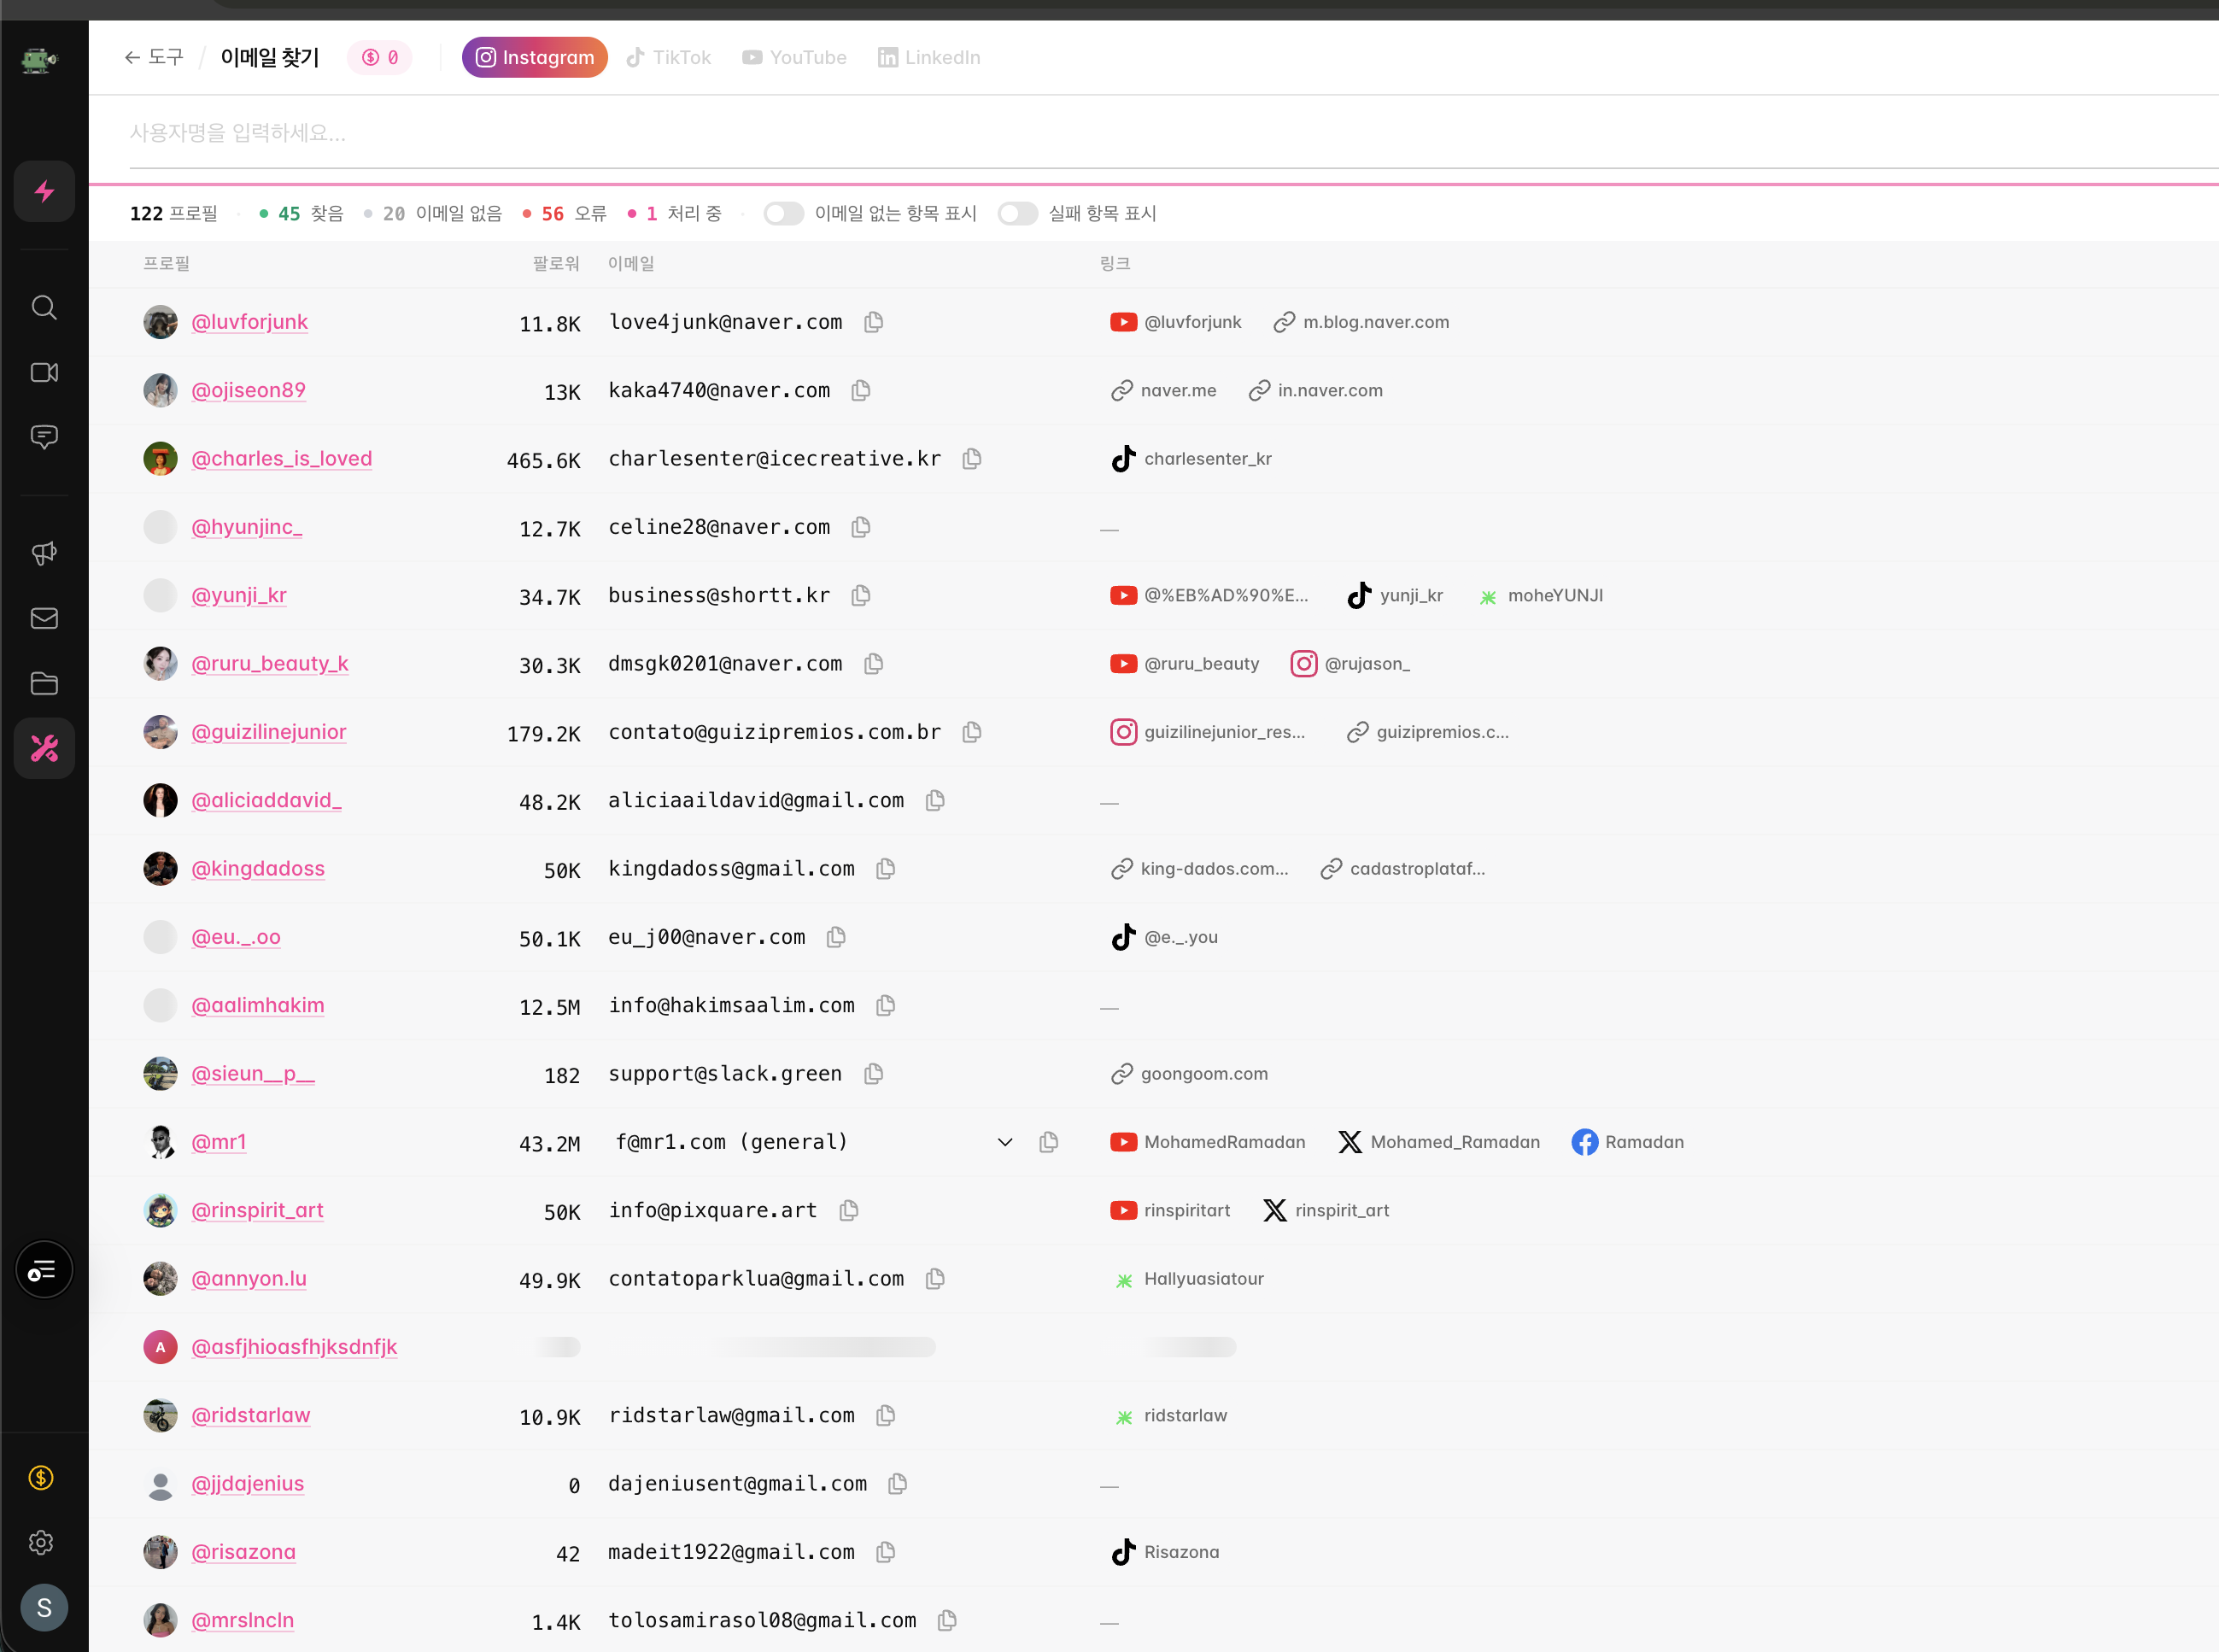The width and height of the screenshot is (2219, 1652).
Task: Click the robot logo in the sidebar
Action: point(39,60)
